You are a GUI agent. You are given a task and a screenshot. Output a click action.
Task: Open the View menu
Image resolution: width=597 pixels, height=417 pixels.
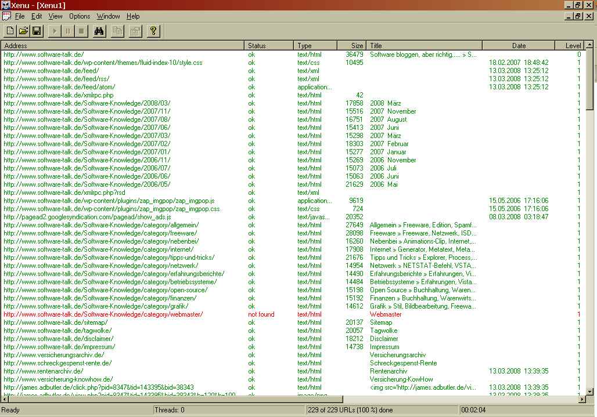tap(55, 16)
